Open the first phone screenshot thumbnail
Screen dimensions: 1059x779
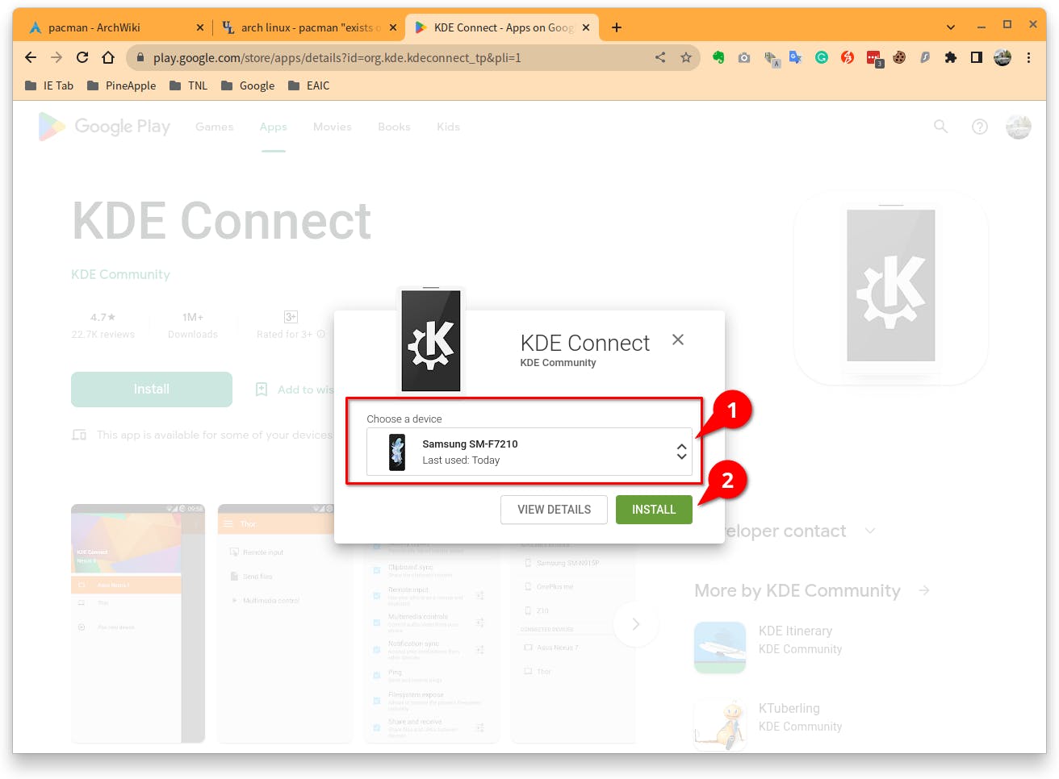[138, 623]
